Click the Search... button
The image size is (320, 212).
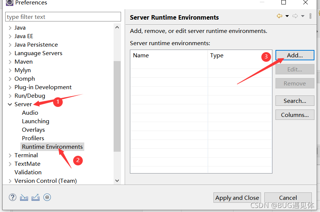pos(295,101)
